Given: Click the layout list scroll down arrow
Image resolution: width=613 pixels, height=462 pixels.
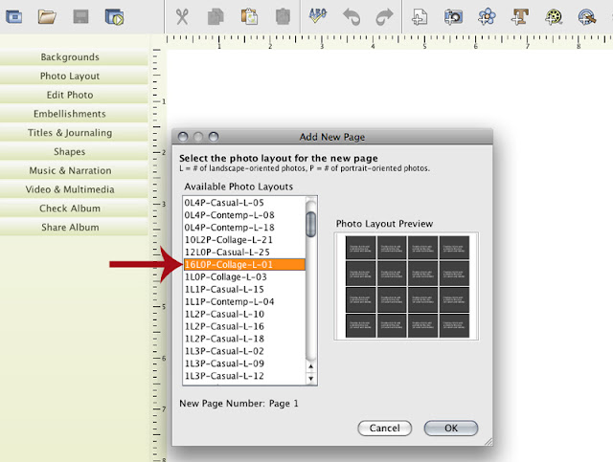Looking at the screenshot, I should coord(310,379).
